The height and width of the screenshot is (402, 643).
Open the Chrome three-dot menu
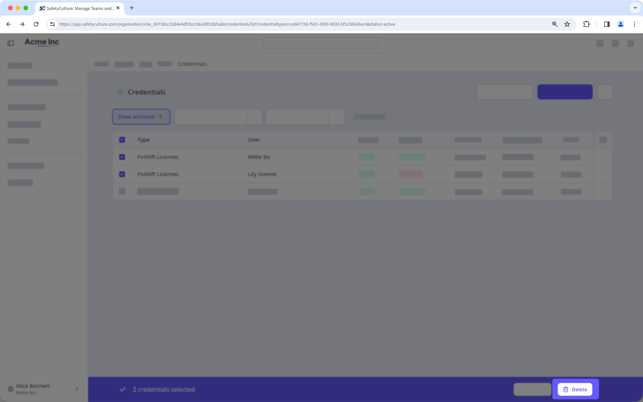(634, 24)
